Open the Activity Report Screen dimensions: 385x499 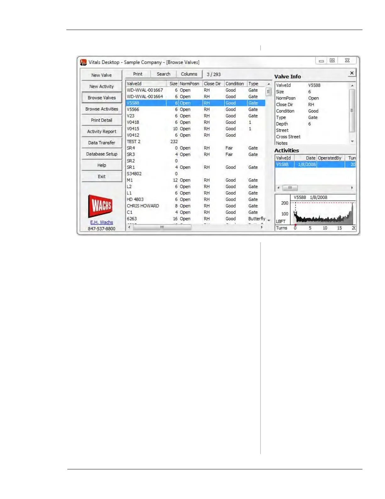[102, 131]
